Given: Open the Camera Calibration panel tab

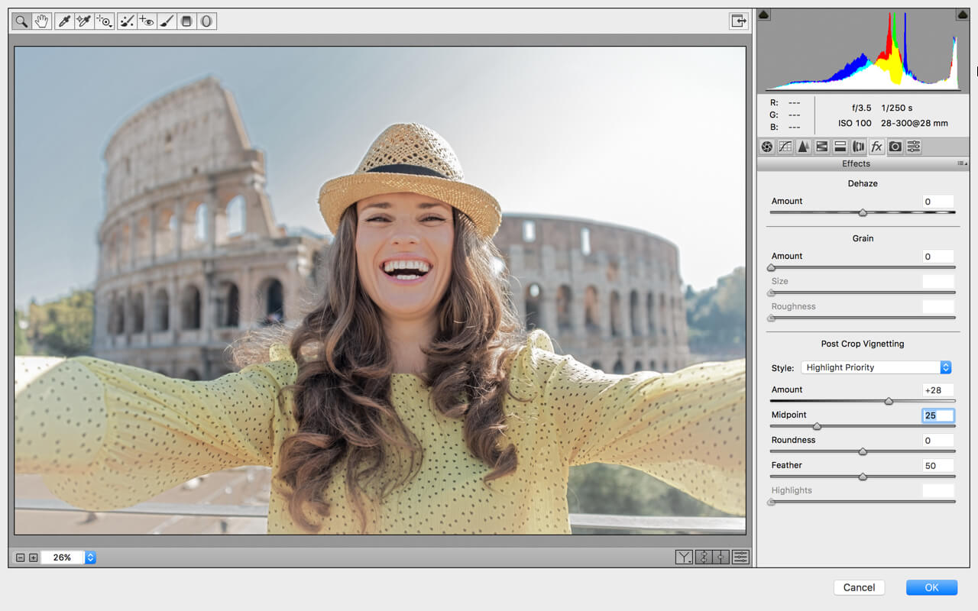Looking at the screenshot, I should click(x=895, y=147).
